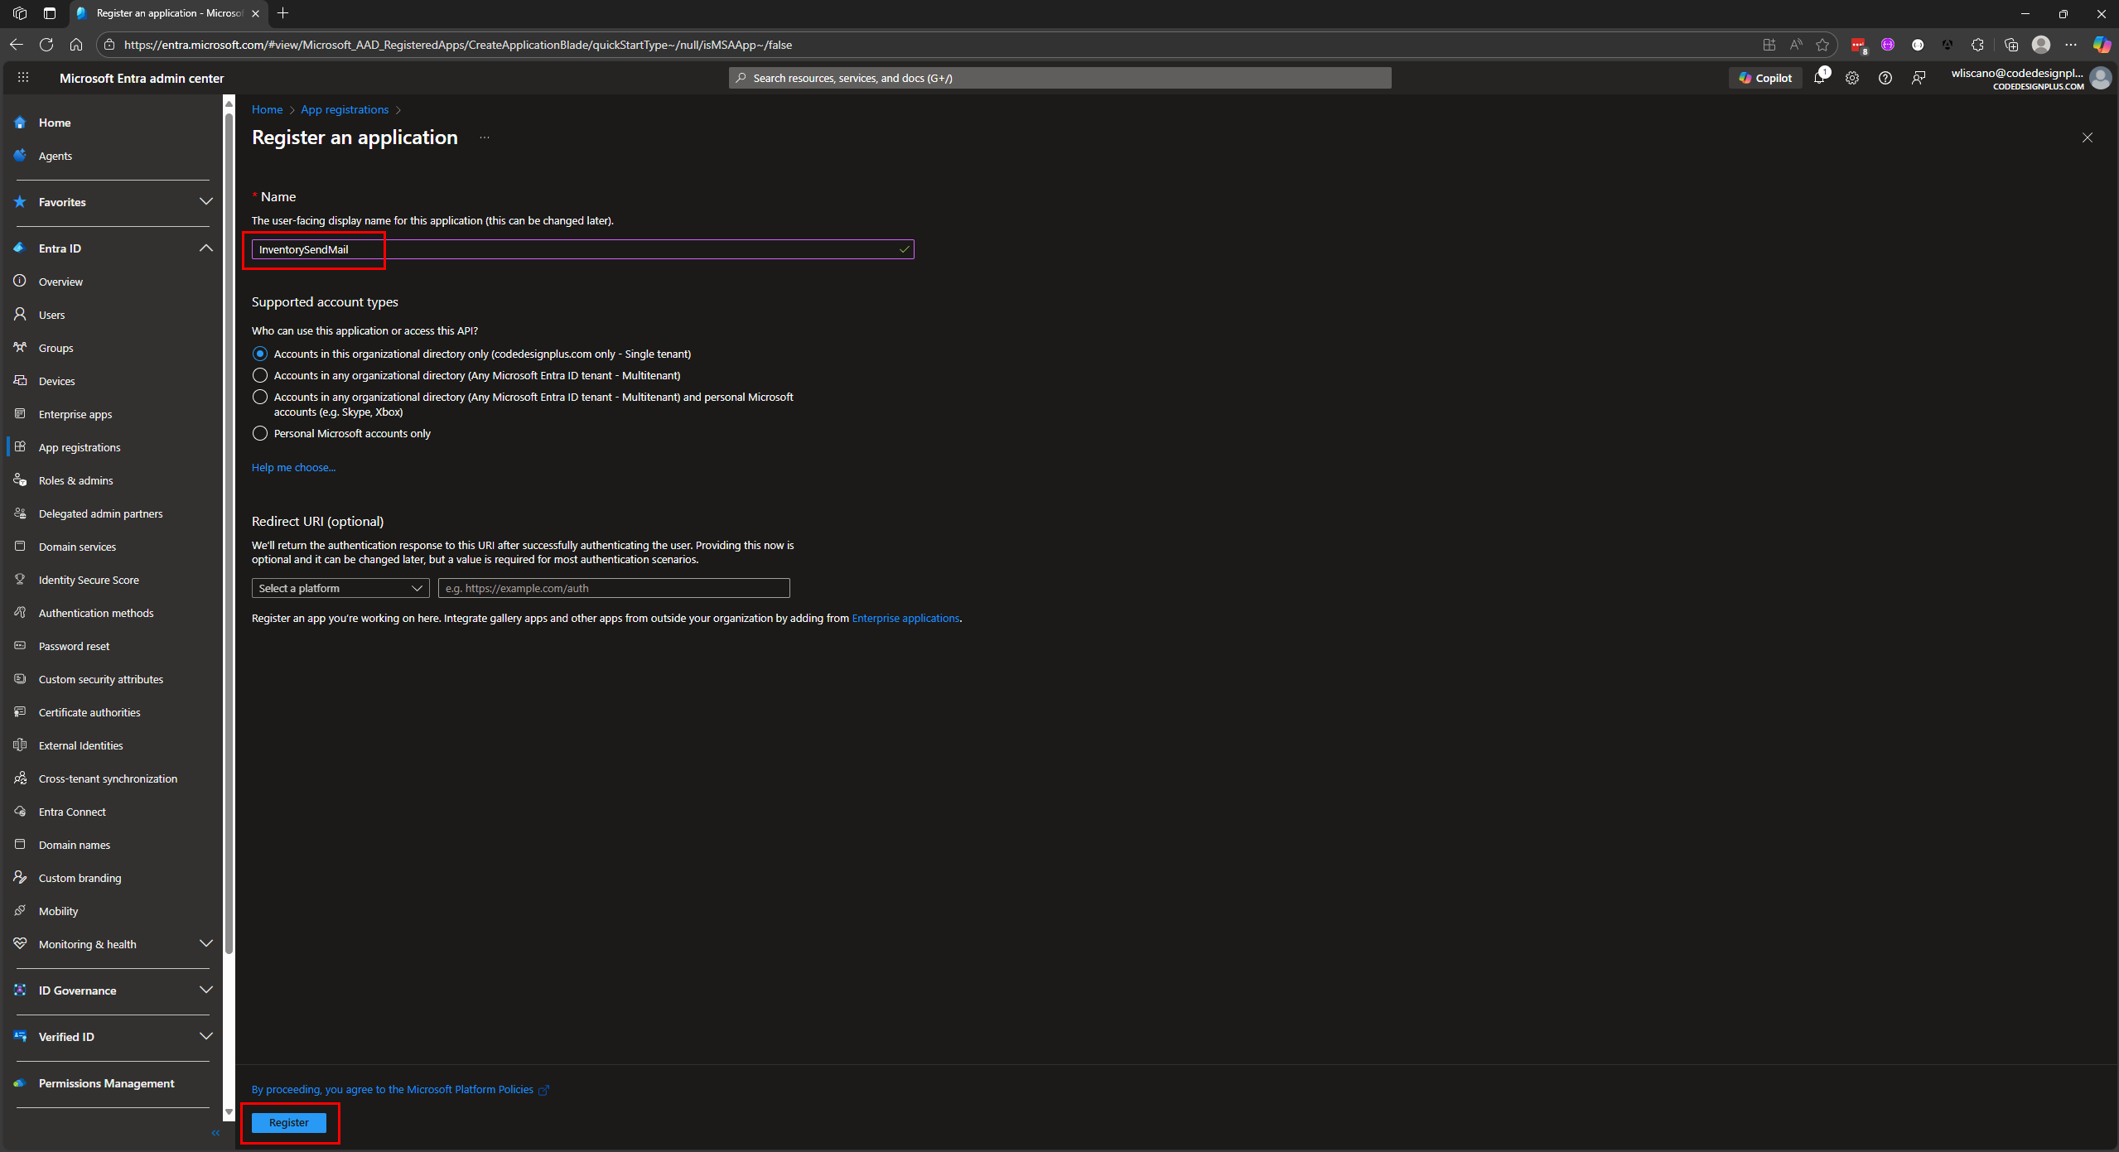Click the Copilot button
The height and width of the screenshot is (1152, 2119).
pos(1765,77)
